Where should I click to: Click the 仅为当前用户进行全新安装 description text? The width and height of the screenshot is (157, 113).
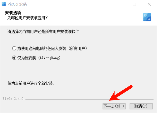coord(30,83)
